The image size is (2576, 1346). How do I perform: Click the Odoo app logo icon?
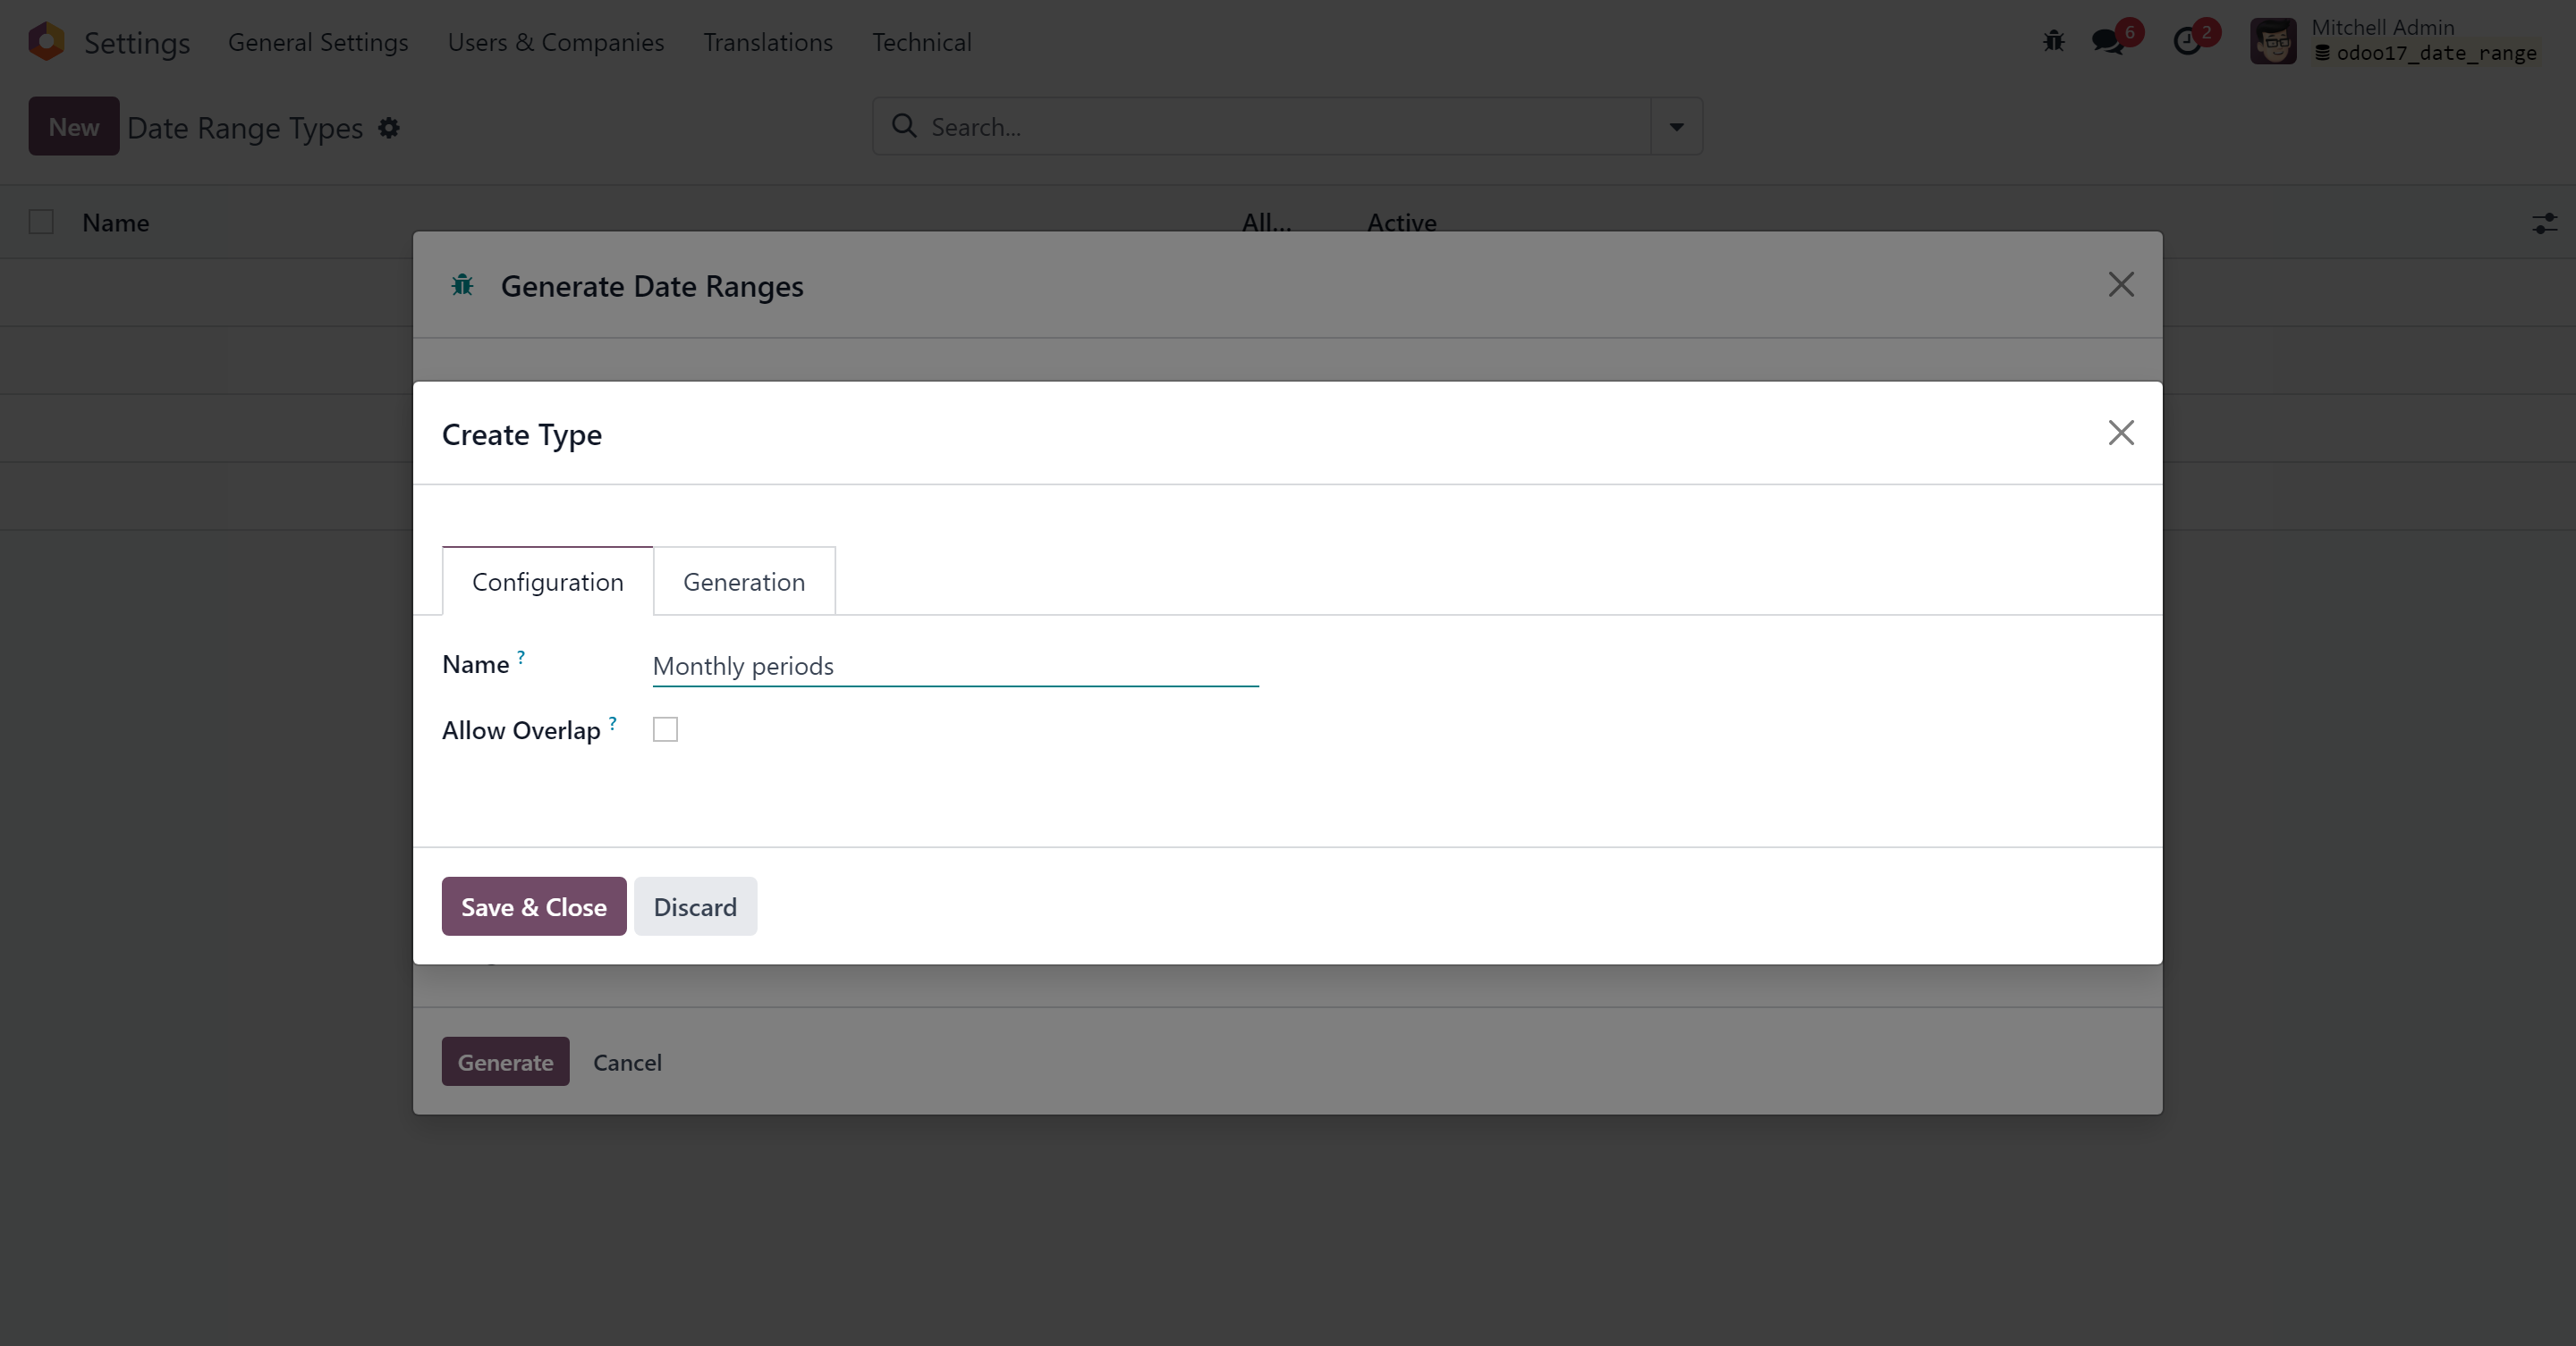pos(46,42)
